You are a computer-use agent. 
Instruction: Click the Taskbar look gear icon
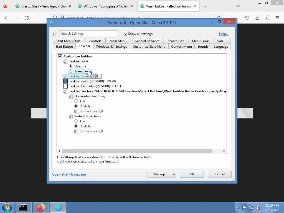(65, 62)
